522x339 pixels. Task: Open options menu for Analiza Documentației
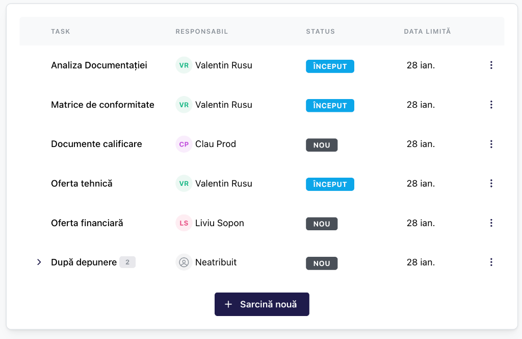pos(491,65)
